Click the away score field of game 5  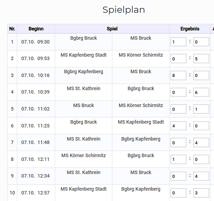pyautogui.click(x=201, y=109)
